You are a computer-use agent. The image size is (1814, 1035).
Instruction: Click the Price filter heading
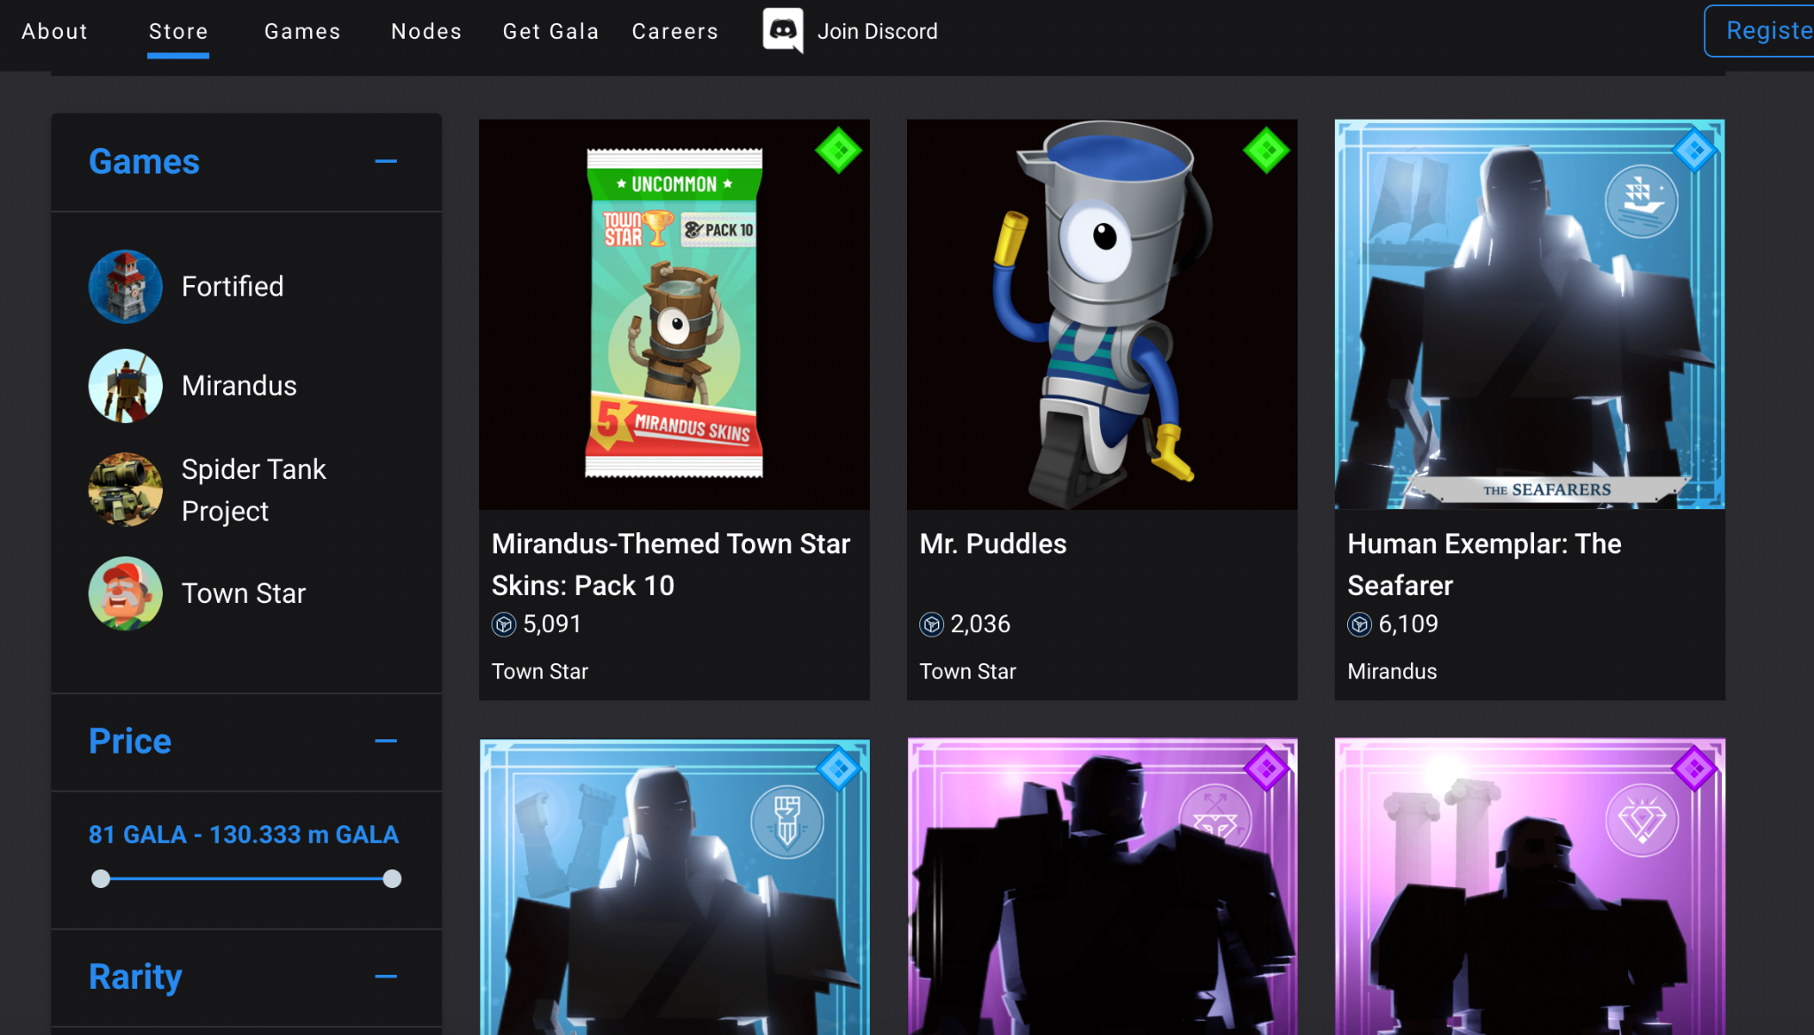(x=130, y=741)
